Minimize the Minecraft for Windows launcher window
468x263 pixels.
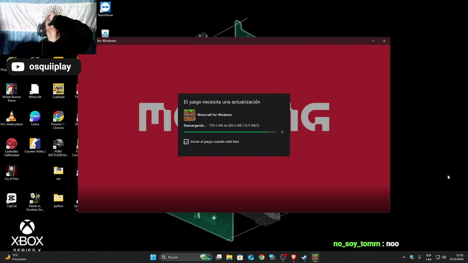click(373, 41)
